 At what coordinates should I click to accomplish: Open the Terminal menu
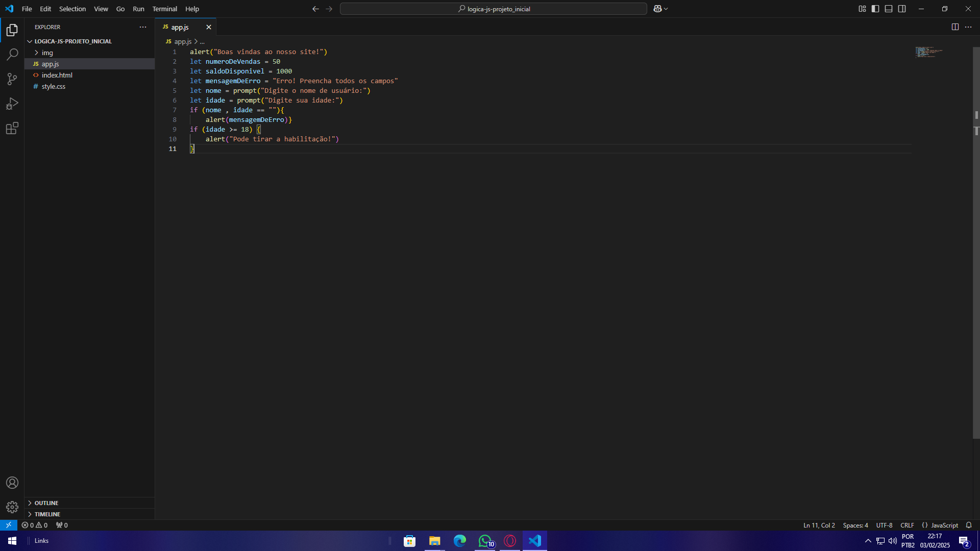(x=164, y=9)
